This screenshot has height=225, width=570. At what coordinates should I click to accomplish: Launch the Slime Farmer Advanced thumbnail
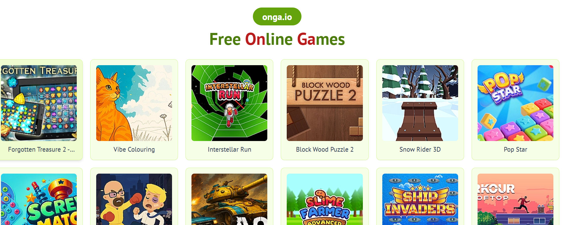(x=325, y=199)
